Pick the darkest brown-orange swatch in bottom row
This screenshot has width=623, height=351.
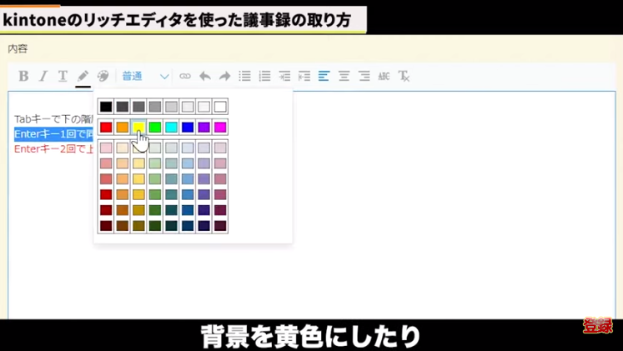click(123, 226)
